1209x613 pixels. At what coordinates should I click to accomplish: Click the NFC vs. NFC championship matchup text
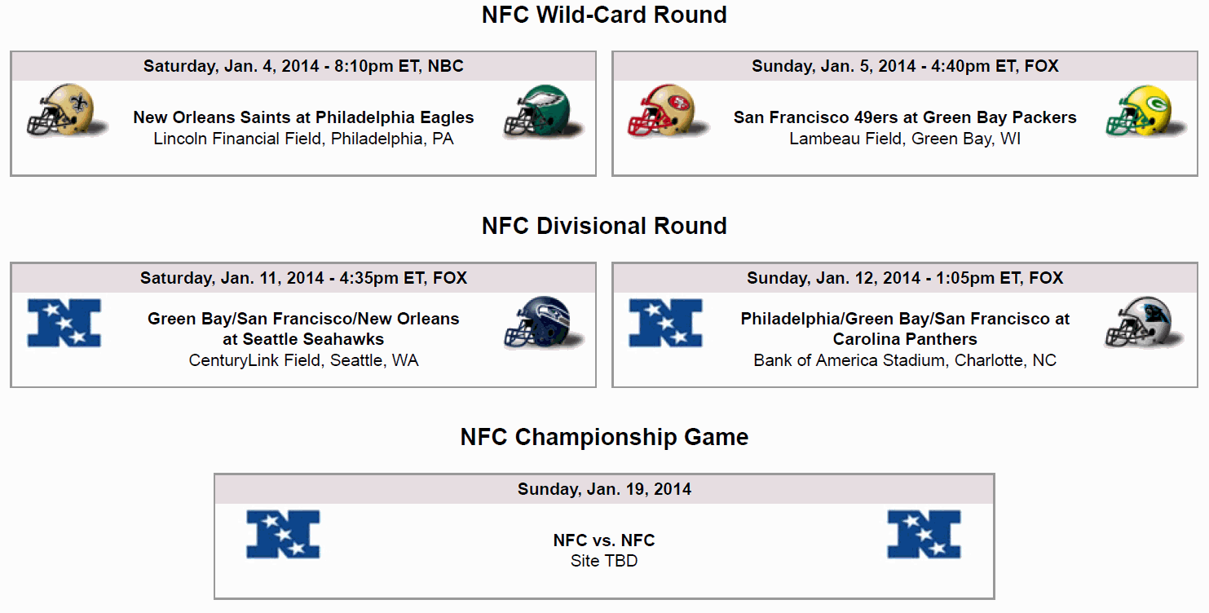(x=604, y=540)
